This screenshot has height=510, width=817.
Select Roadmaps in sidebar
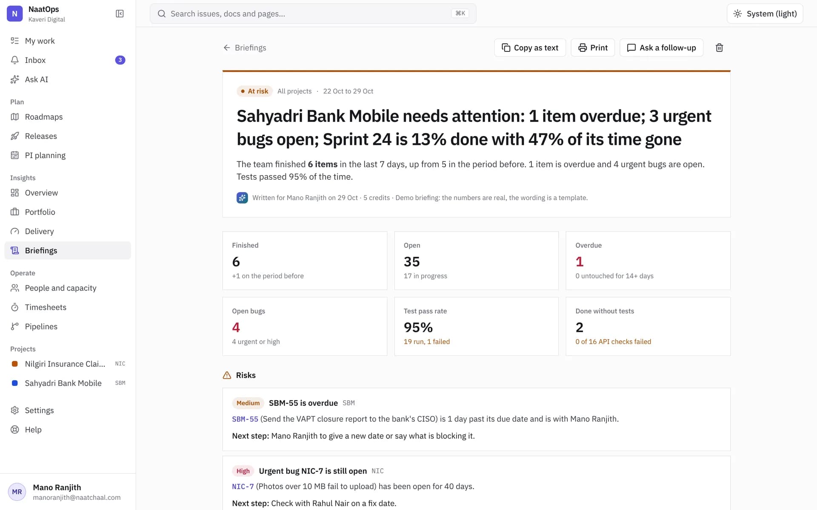tap(68, 117)
